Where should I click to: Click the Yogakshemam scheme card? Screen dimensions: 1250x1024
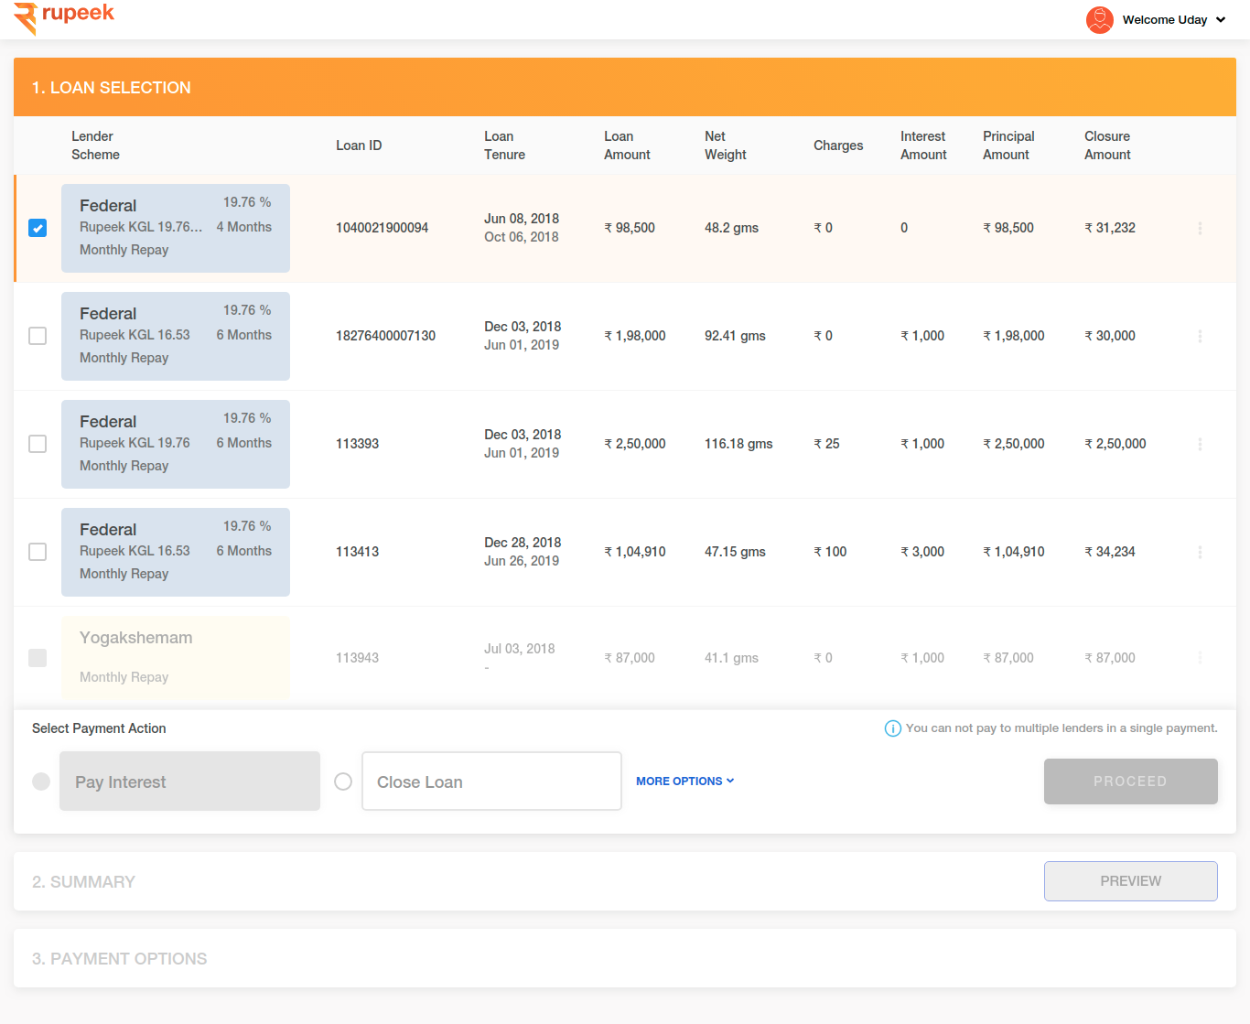click(176, 658)
